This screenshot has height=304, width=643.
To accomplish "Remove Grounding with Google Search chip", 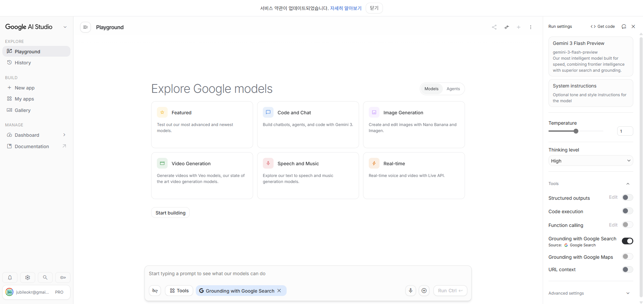I will 279,291.
